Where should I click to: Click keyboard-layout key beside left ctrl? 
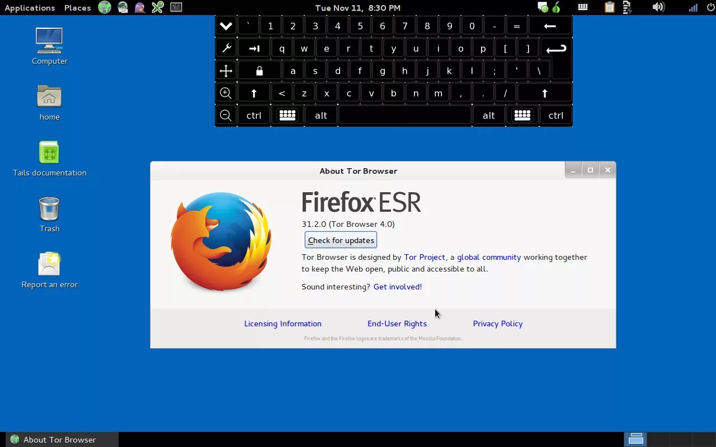(288, 115)
